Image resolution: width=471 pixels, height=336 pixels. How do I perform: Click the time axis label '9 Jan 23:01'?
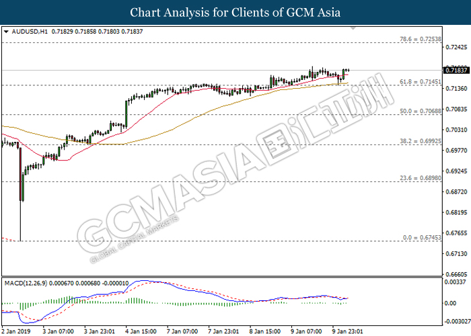[348, 331]
